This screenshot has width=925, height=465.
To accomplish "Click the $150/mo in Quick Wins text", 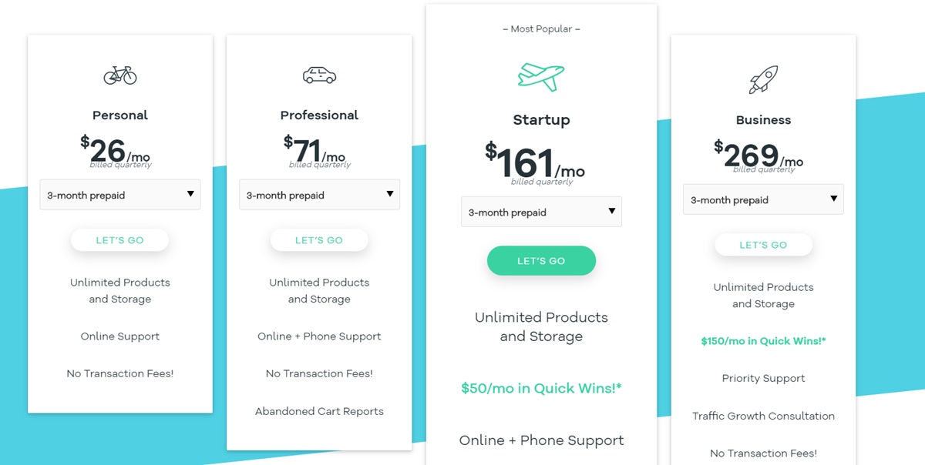I will coord(763,340).
